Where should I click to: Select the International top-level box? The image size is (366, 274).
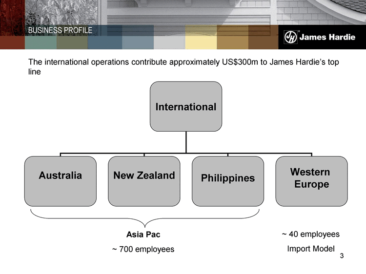tap(186, 106)
